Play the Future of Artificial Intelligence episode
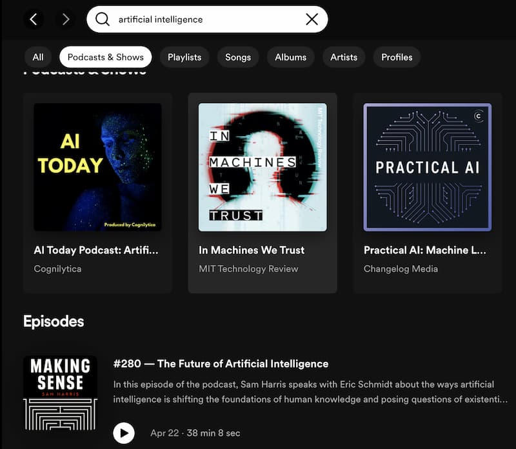Image resolution: width=516 pixels, height=449 pixels. [x=124, y=433]
